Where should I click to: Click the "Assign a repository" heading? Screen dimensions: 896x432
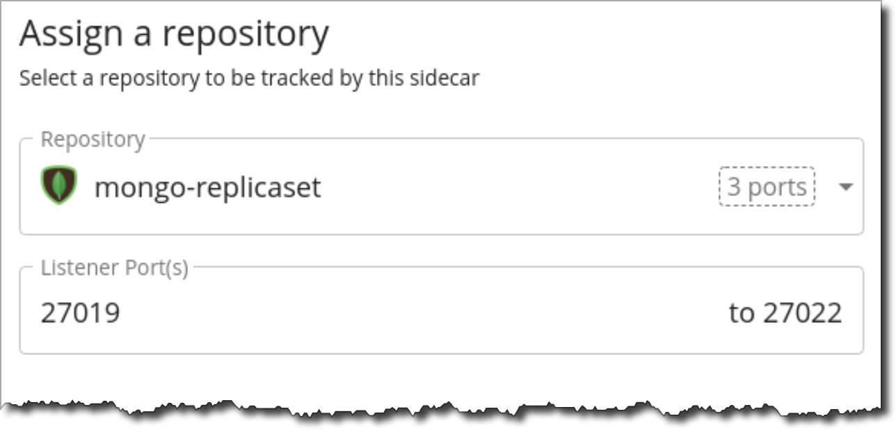[x=174, y=35]
